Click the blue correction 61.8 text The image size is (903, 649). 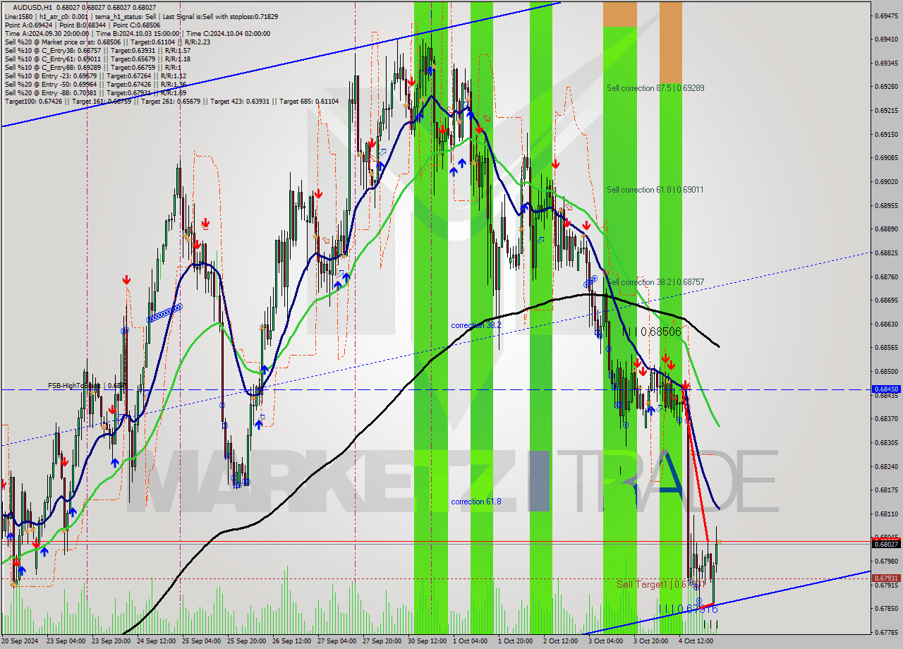476,502
